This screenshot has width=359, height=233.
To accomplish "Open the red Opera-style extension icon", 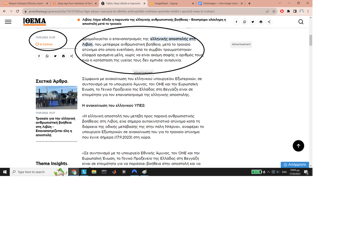I will [282, 11].
